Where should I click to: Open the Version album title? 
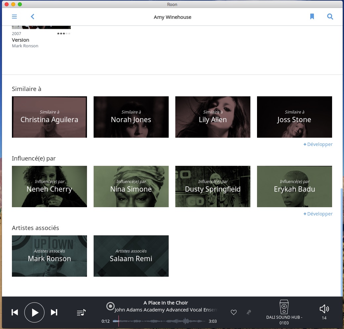(x=21, y=40)
